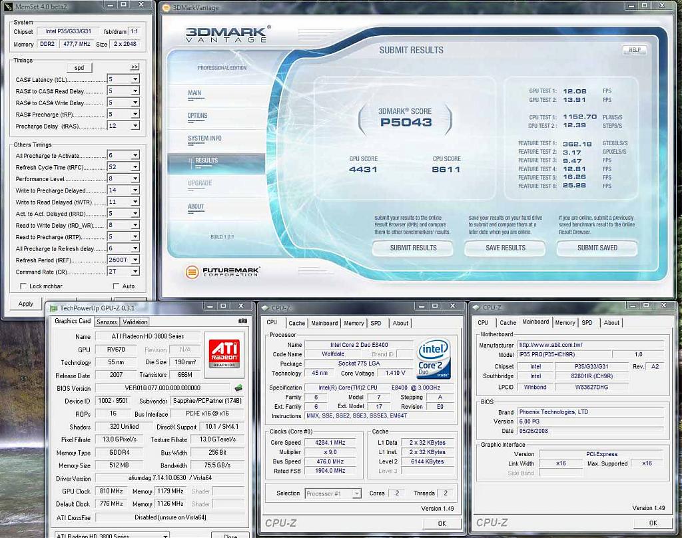Viewport: 682px width, 538px height.
Task: Click the right CPU-Z window title icon
Action: pos(477,308)
